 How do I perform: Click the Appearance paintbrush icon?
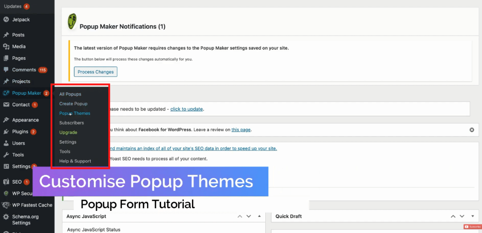pyautogui.click(x=6, y=120)
